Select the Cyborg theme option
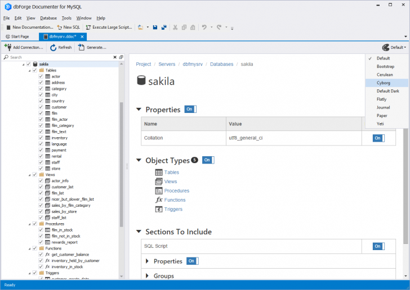Image resolution: width=410 pixels, height=290 pixels. [x=387, y=83]
